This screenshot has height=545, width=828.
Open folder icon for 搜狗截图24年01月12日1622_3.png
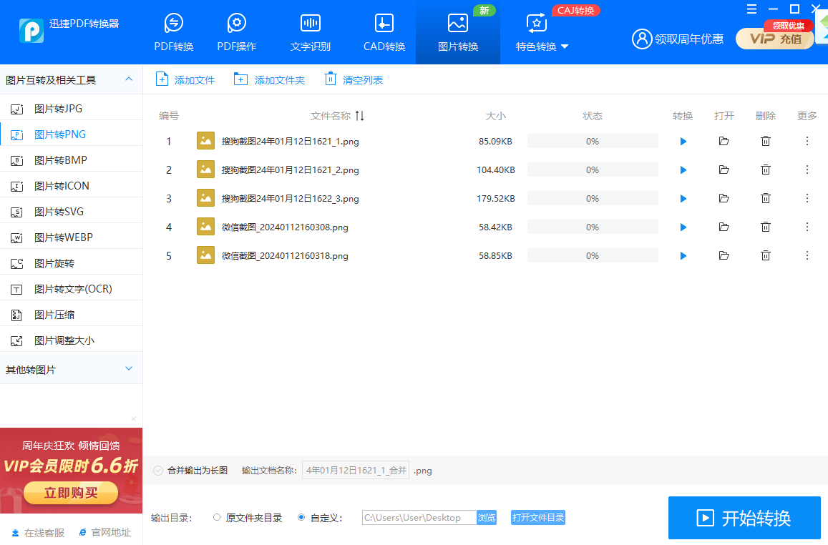click(x=724, y=198)
